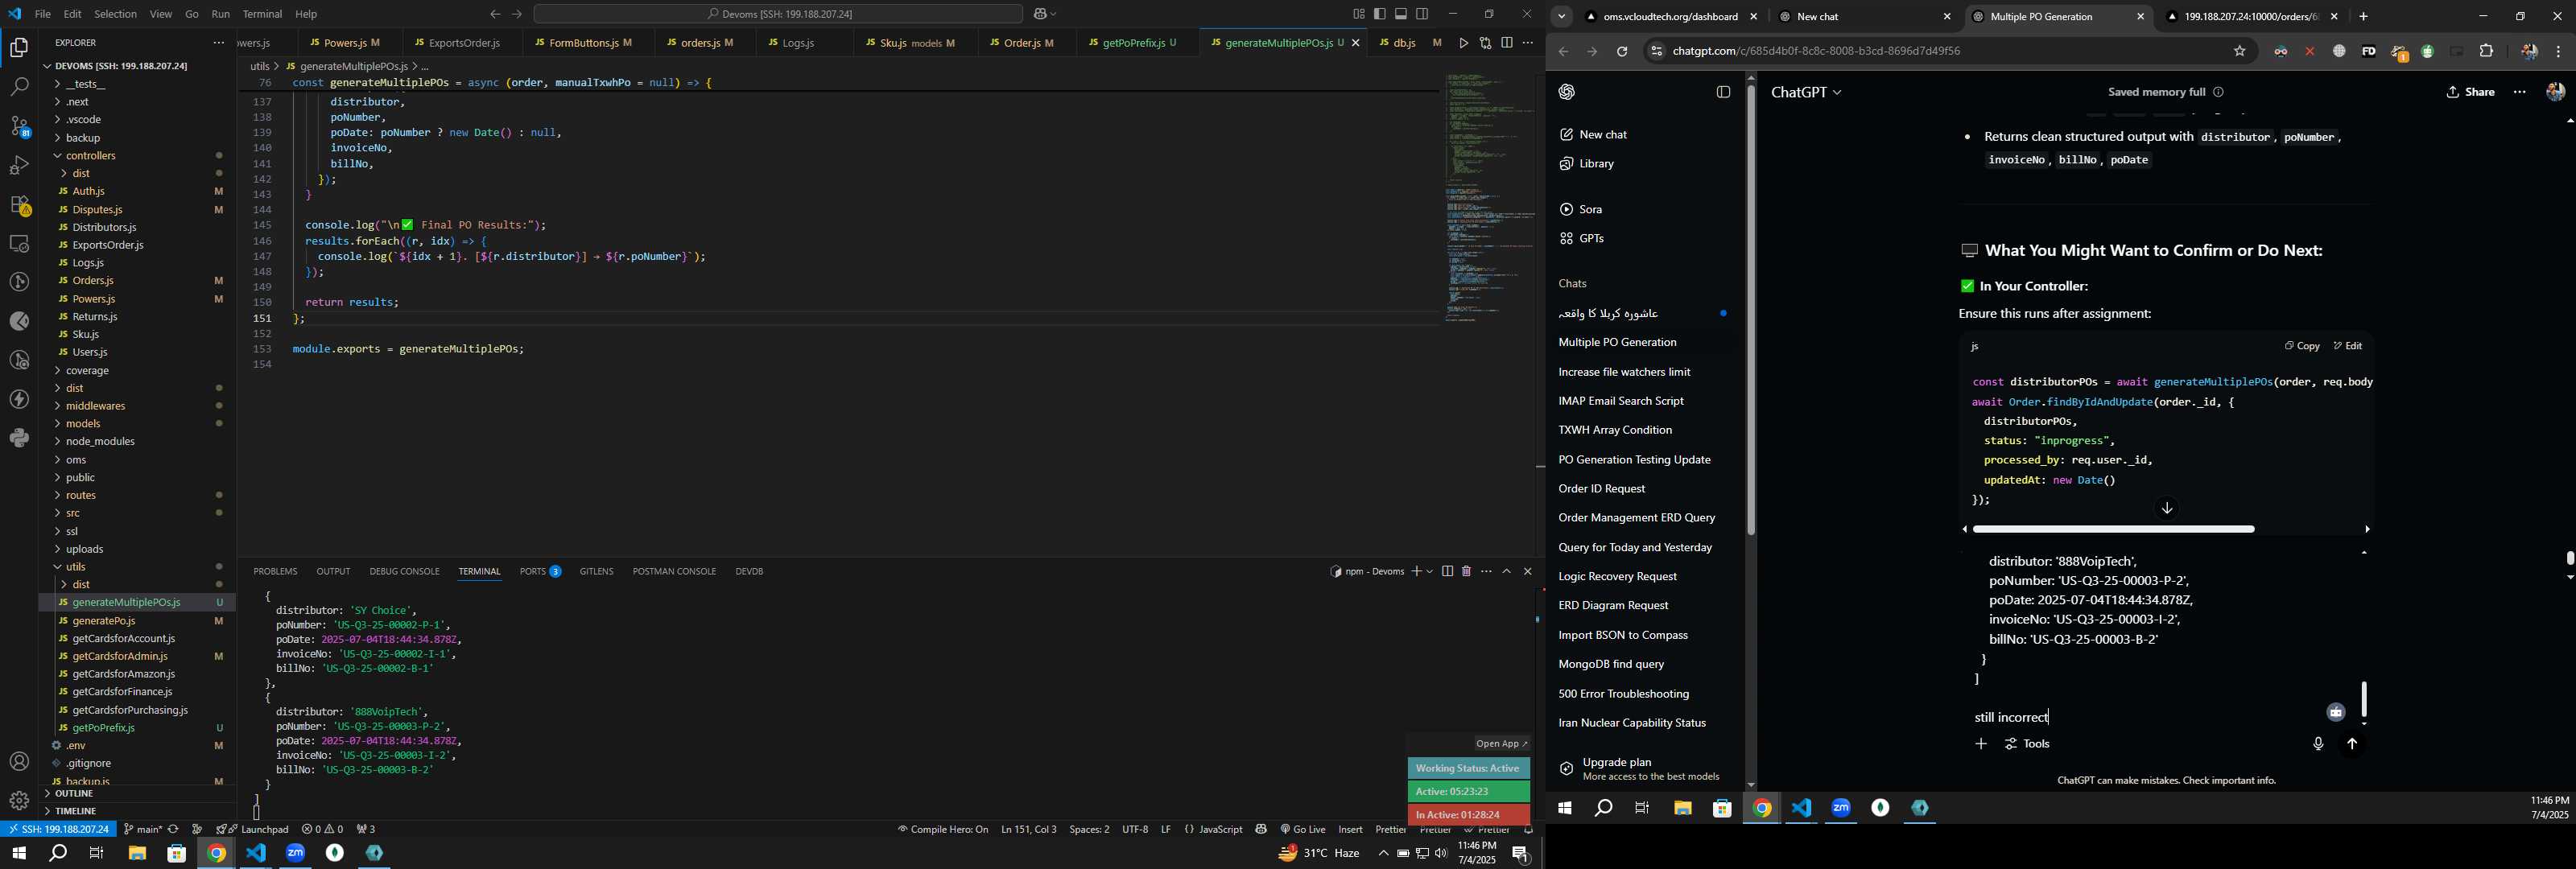Open Remote Explorer in activity bar
The image size is (2576, 869).
[19, 243]
